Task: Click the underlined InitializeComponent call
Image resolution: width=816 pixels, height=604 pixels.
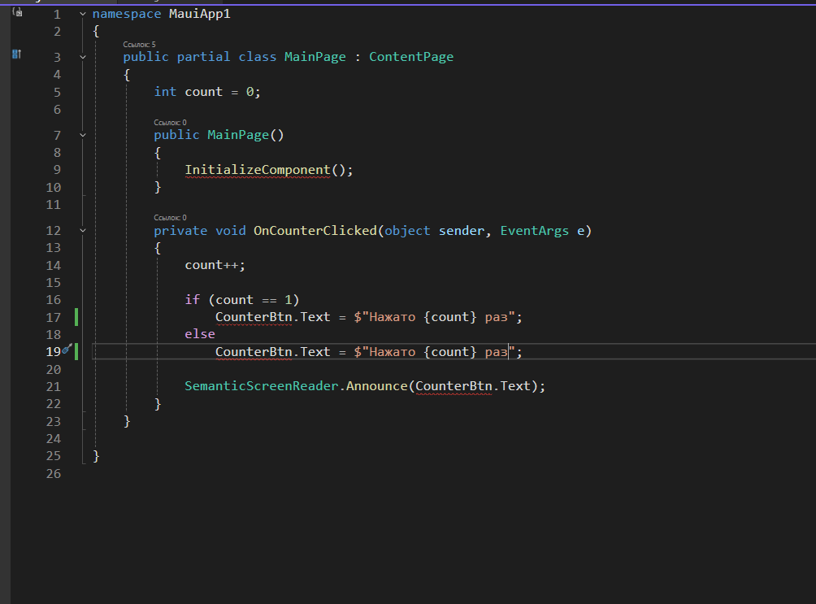Action: [x=258, y=170]
